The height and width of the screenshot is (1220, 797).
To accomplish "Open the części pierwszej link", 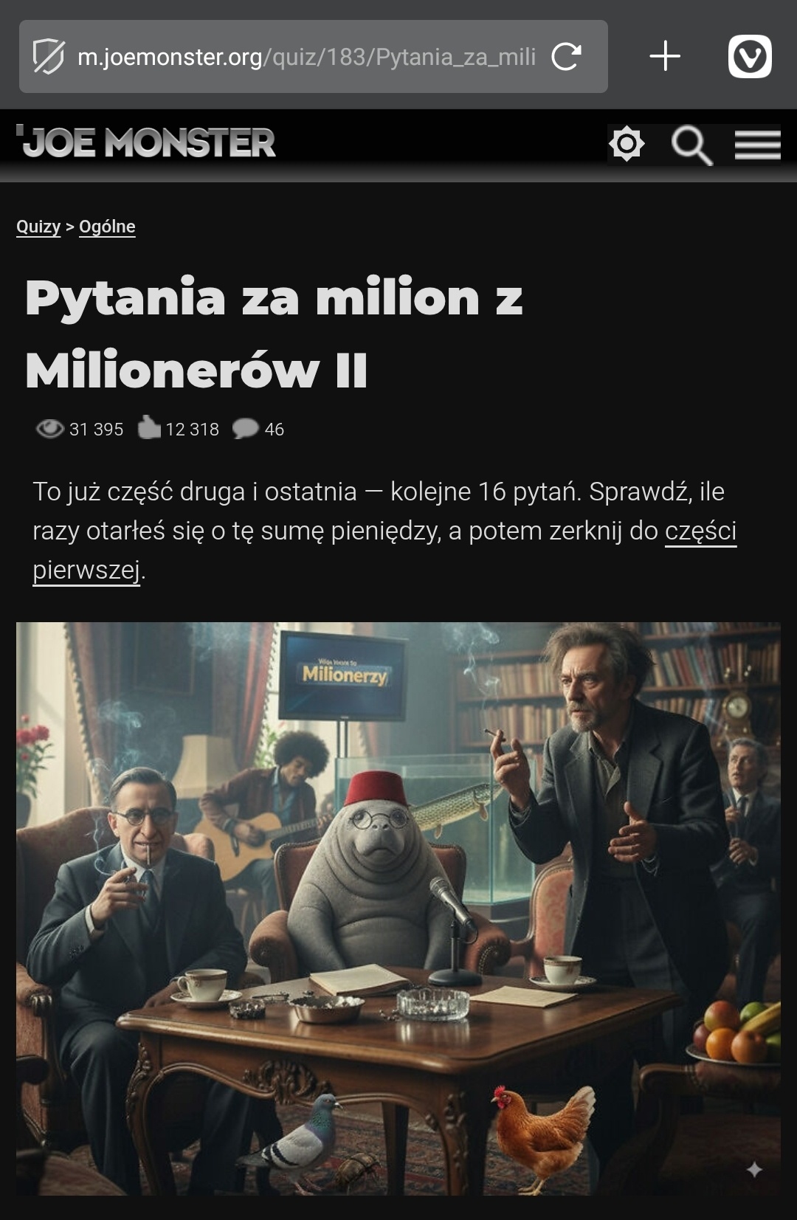I will click(385, 550).
